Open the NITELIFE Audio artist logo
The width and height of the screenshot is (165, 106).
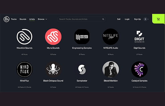(111, 37)
